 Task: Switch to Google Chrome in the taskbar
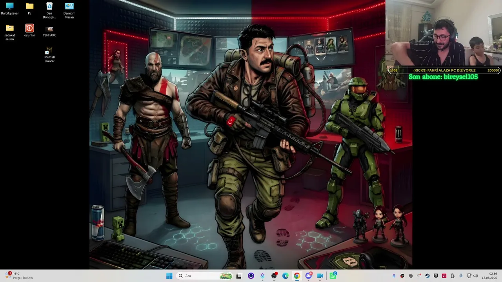point(297,276)
